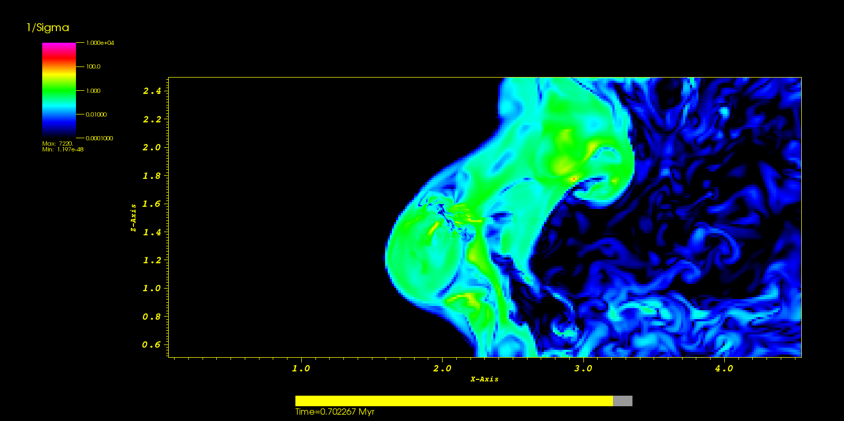Click the 0.0001000 colorbar label
Viewport: 844px width, 421px height.
(100, 138)
